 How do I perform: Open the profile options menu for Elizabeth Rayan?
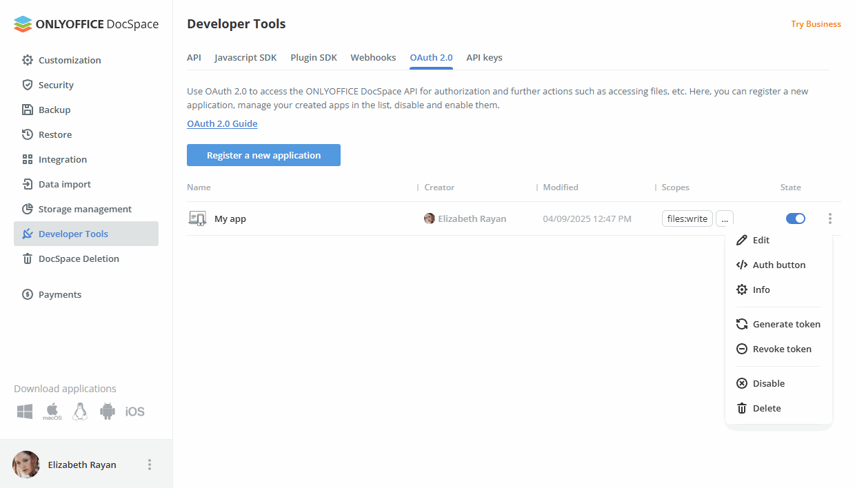(x=150, y=464)
